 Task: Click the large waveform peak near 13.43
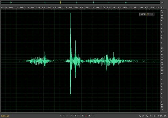pyautogui.click(x=71, y=54)
